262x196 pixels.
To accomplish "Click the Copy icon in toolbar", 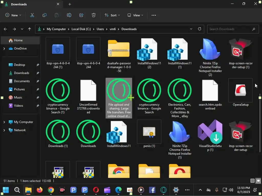I will pyautogui.click(x=45, y=15).
